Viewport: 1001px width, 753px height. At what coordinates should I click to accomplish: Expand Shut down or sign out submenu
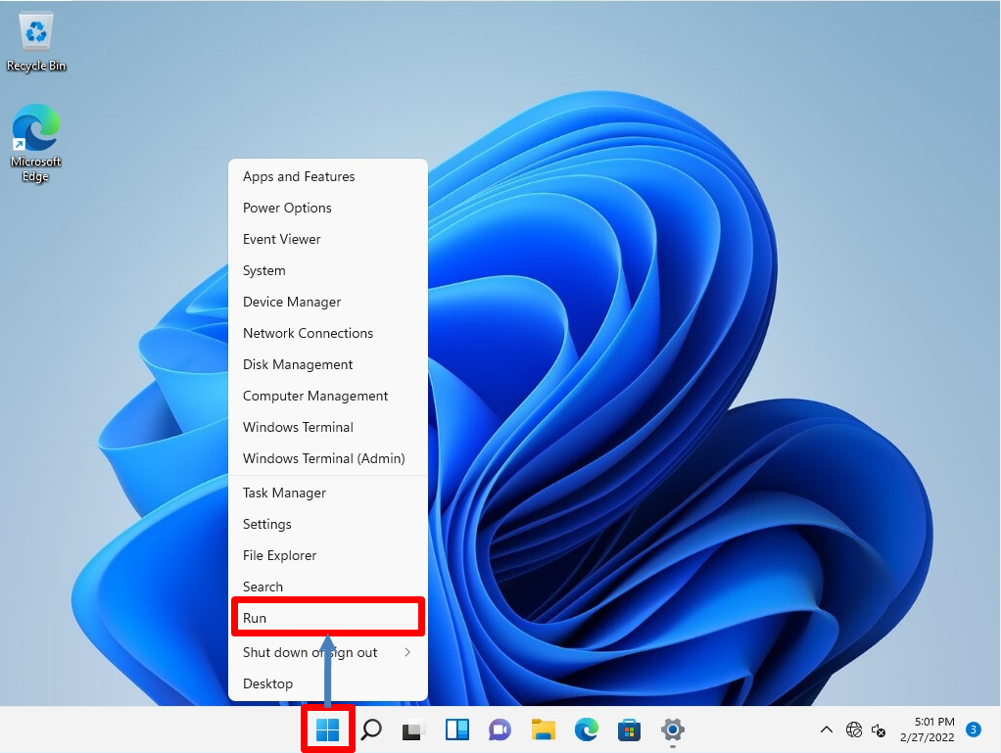pos(327,652)
